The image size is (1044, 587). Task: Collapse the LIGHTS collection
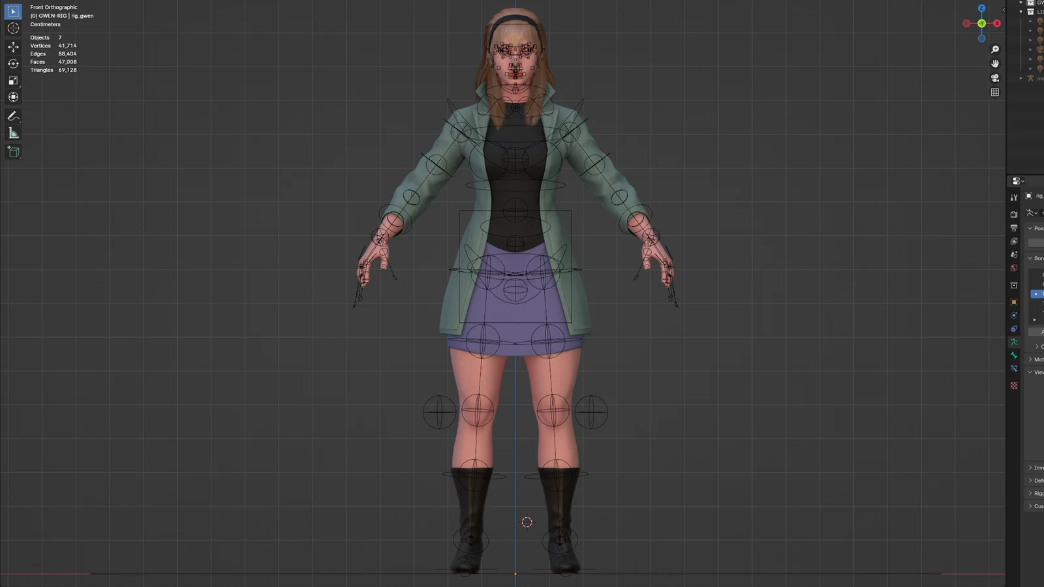(1020, 12)
